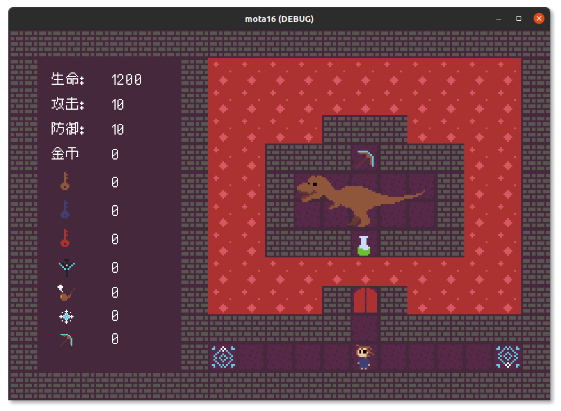Click the right cyan teleport rune tile
Screen dimensions: 561x411
(x=508, y=357)
